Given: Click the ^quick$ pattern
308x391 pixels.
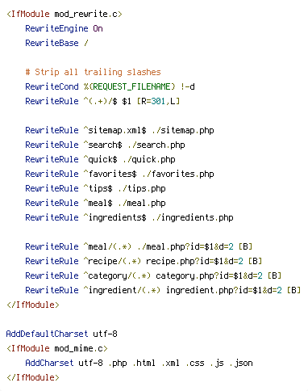Looking at the screenshot, I should [x=101, y=159].
